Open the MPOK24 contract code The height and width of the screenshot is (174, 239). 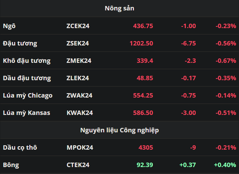click(80, 147)
